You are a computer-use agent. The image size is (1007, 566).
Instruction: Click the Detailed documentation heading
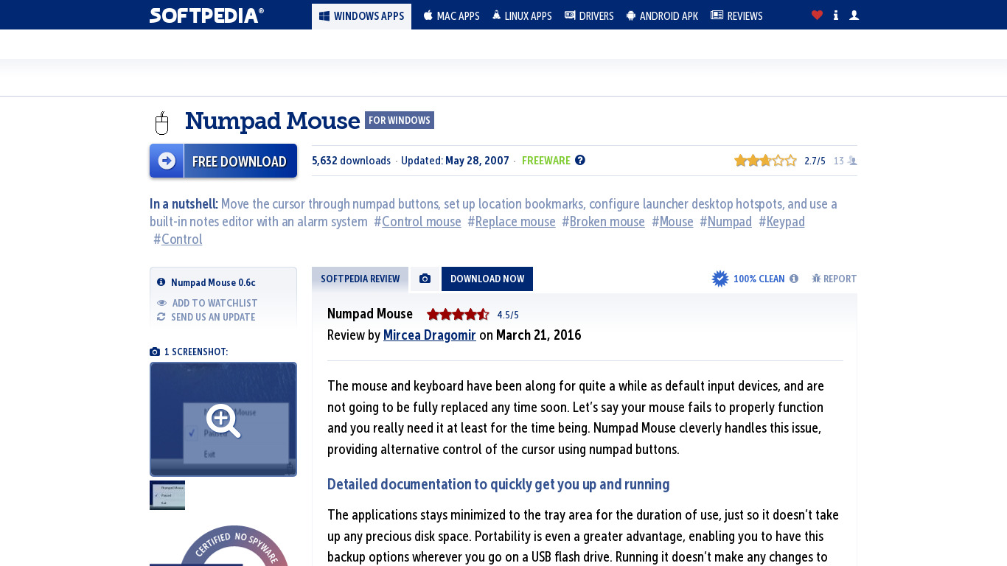[x=498, y=484]
